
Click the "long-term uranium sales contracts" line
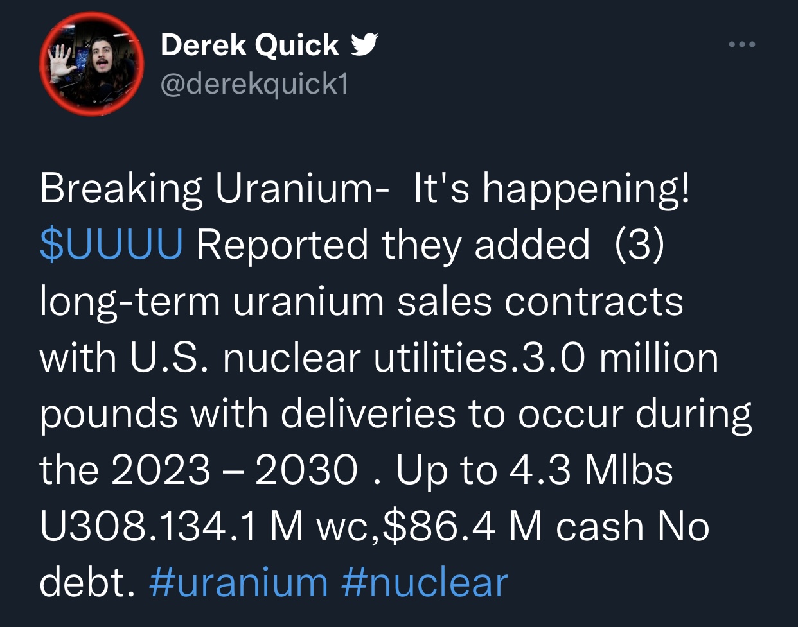tap(362, 301)
